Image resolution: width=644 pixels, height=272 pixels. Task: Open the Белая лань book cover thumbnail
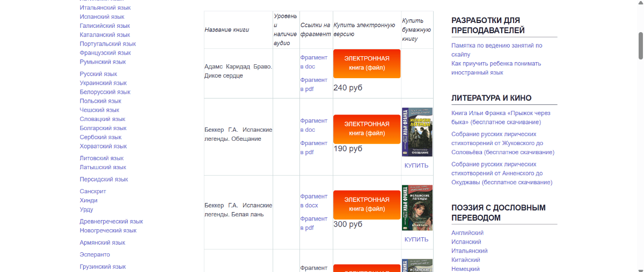click(x=417, y=208)
